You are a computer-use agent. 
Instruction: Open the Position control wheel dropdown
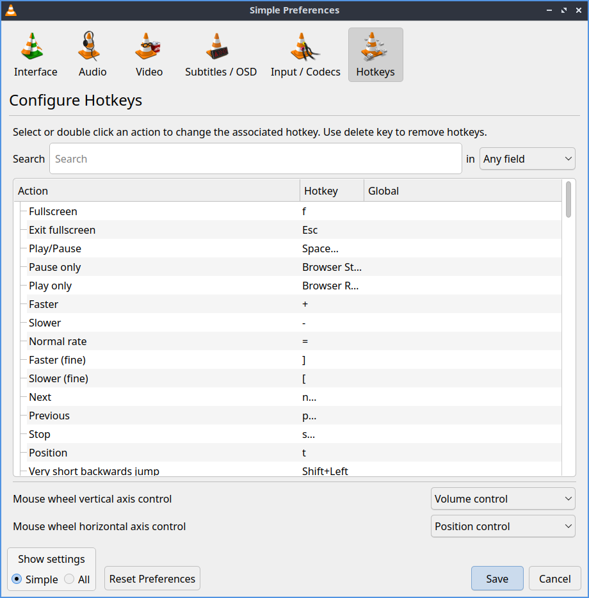click(x=503, y=526)
